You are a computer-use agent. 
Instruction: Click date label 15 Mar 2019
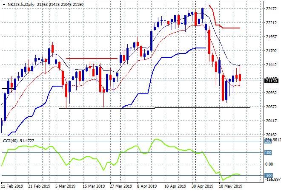pos(94,186)
